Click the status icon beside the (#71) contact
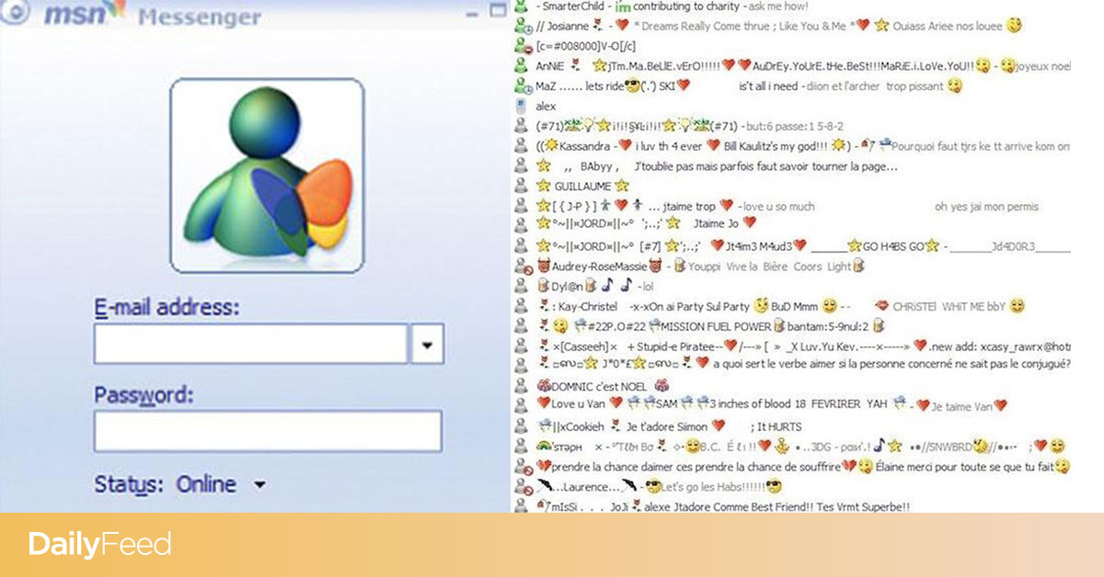 coord(522,126)
